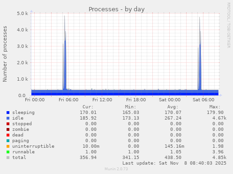Click idle max value 4.67k
Image resolution: width=233 pixels, height=174 pixels.
coord(219,118)
